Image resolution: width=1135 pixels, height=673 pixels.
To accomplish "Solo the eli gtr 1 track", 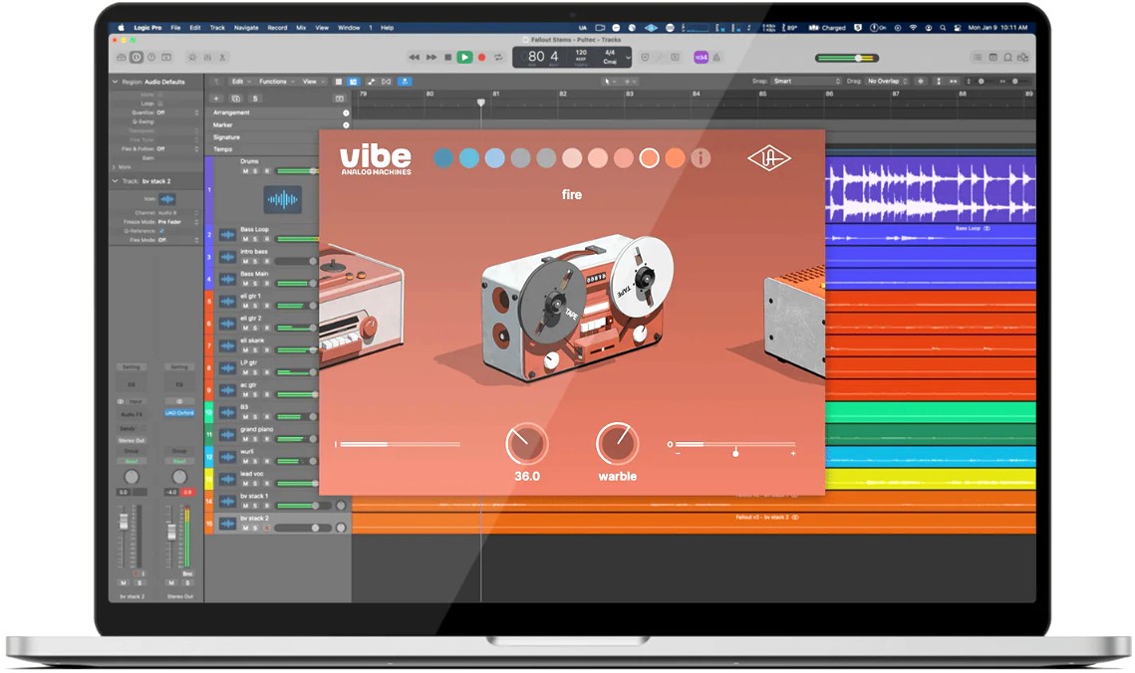I will click(255, 305).
